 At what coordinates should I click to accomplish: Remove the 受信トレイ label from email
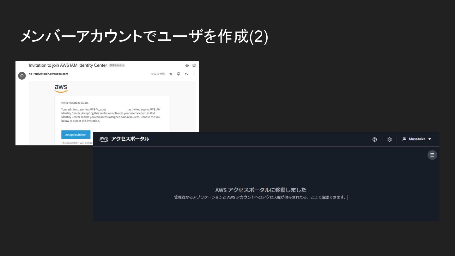[x=123, y=65]
